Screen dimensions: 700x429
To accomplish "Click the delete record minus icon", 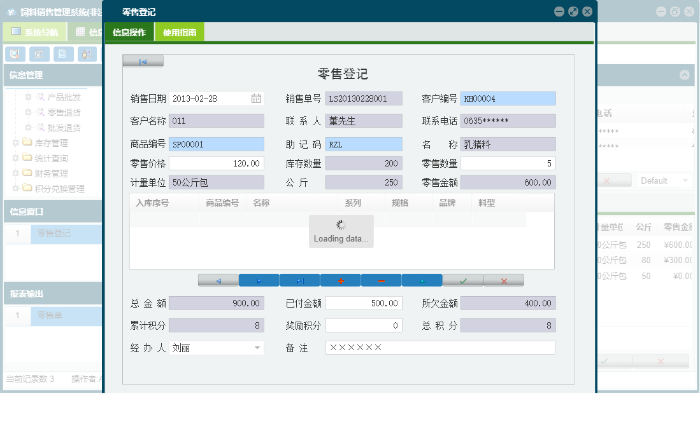I will pos(381,280).
